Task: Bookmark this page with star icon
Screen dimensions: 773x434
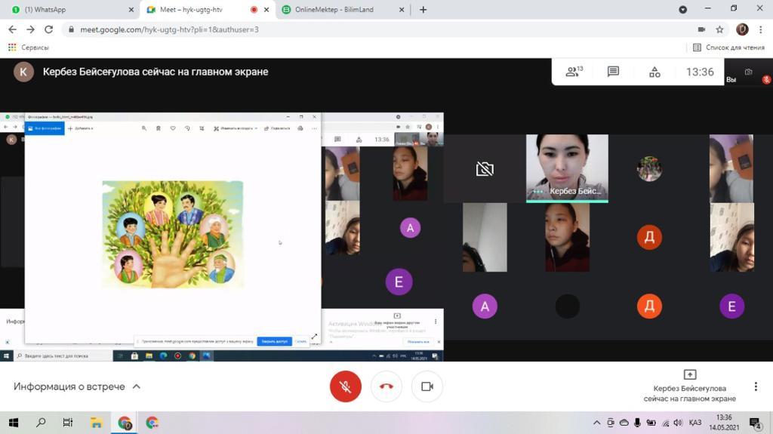Action: tap(720, 29)
